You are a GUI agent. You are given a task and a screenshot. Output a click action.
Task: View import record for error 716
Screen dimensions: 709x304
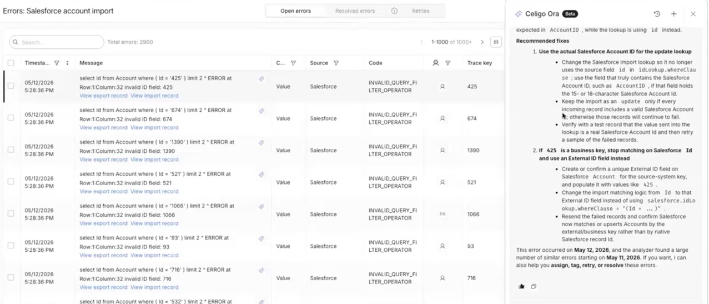tap(154, 287)
